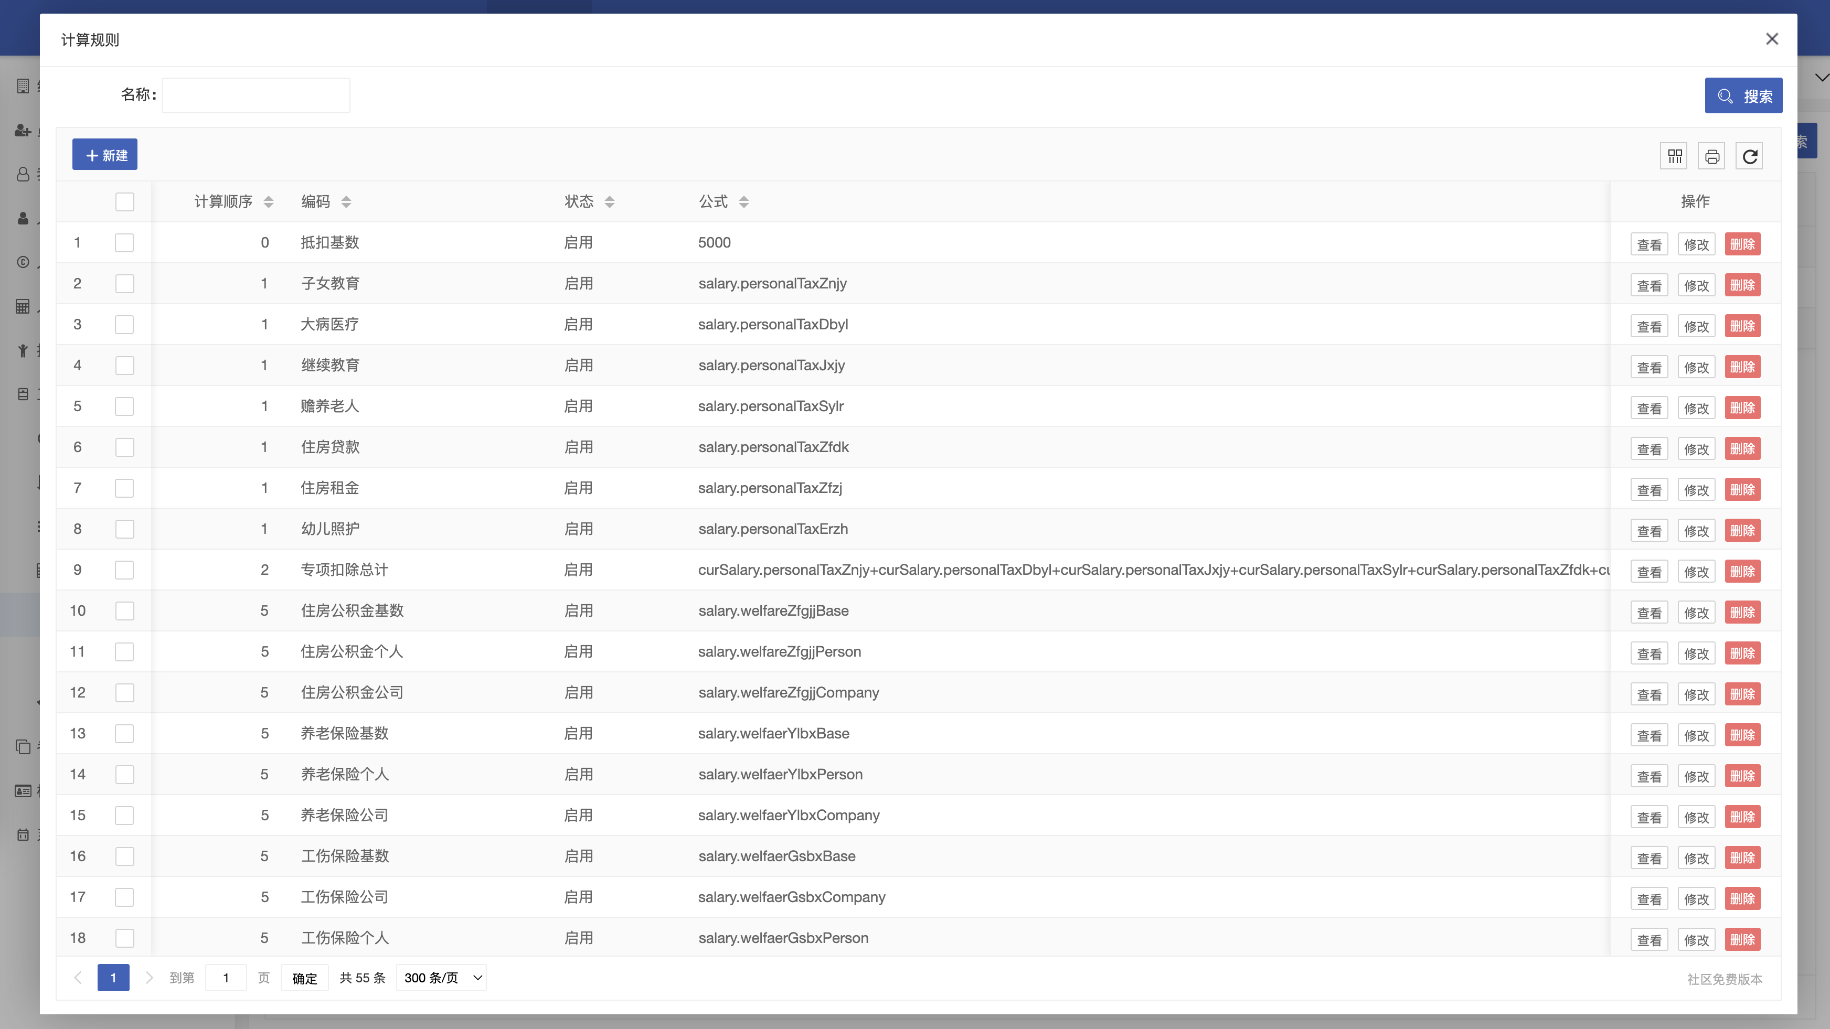1830x1029 pixels.
Task: Go to next page arrow
Action: click(149, 978)
